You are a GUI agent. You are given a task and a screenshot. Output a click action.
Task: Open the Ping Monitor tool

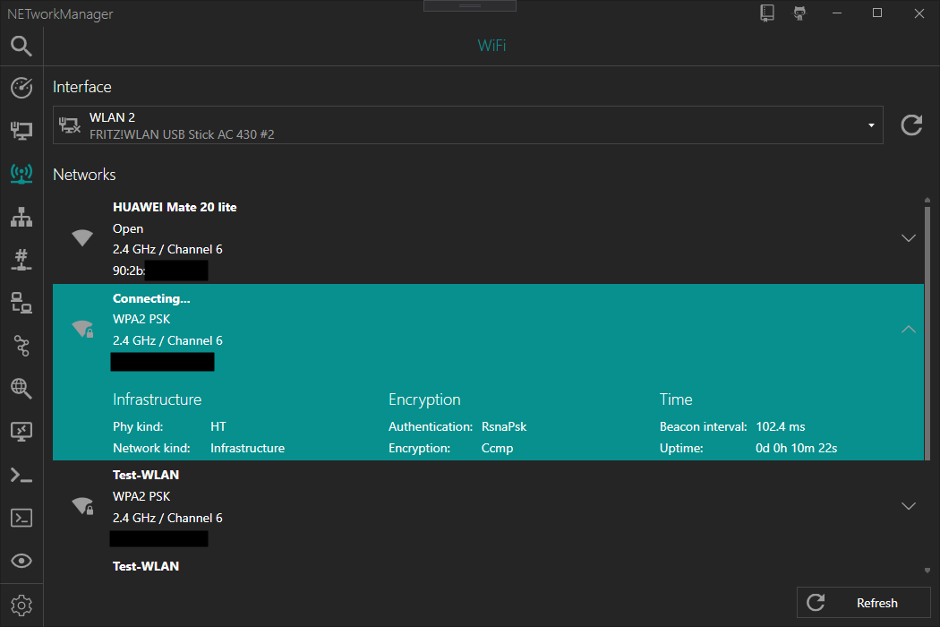[21, 303]
